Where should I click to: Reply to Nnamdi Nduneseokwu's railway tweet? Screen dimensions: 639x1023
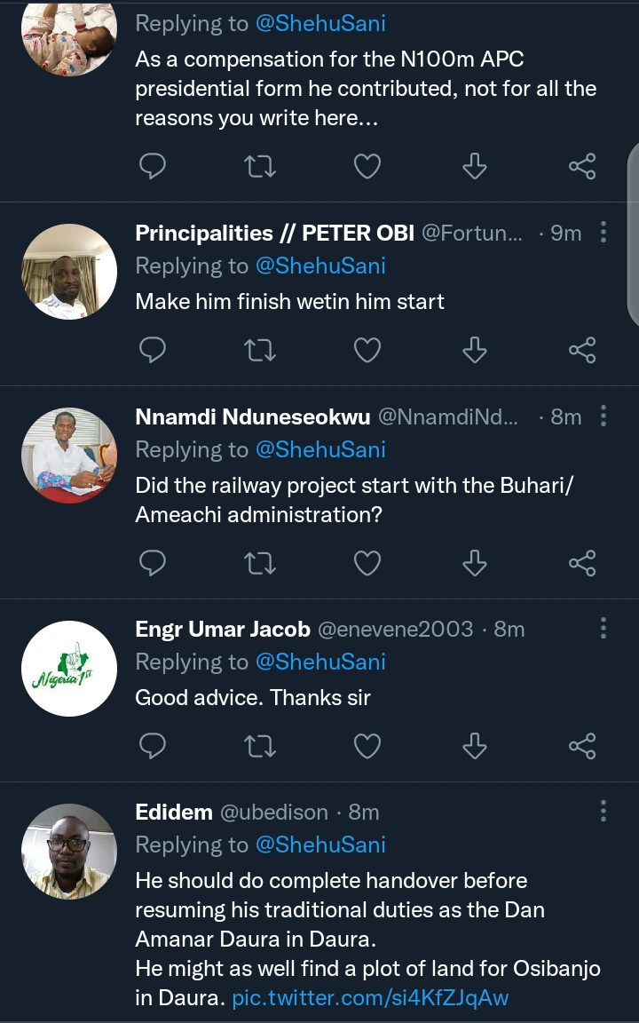click(x=154, y=563)
